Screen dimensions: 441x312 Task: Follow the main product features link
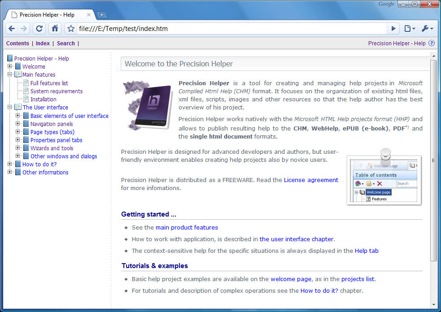187,227
